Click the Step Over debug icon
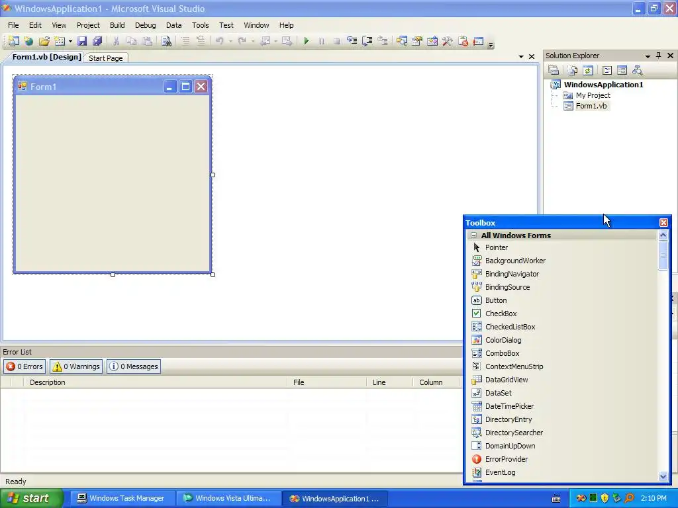 pyautogui.click(x=367, y=41)
